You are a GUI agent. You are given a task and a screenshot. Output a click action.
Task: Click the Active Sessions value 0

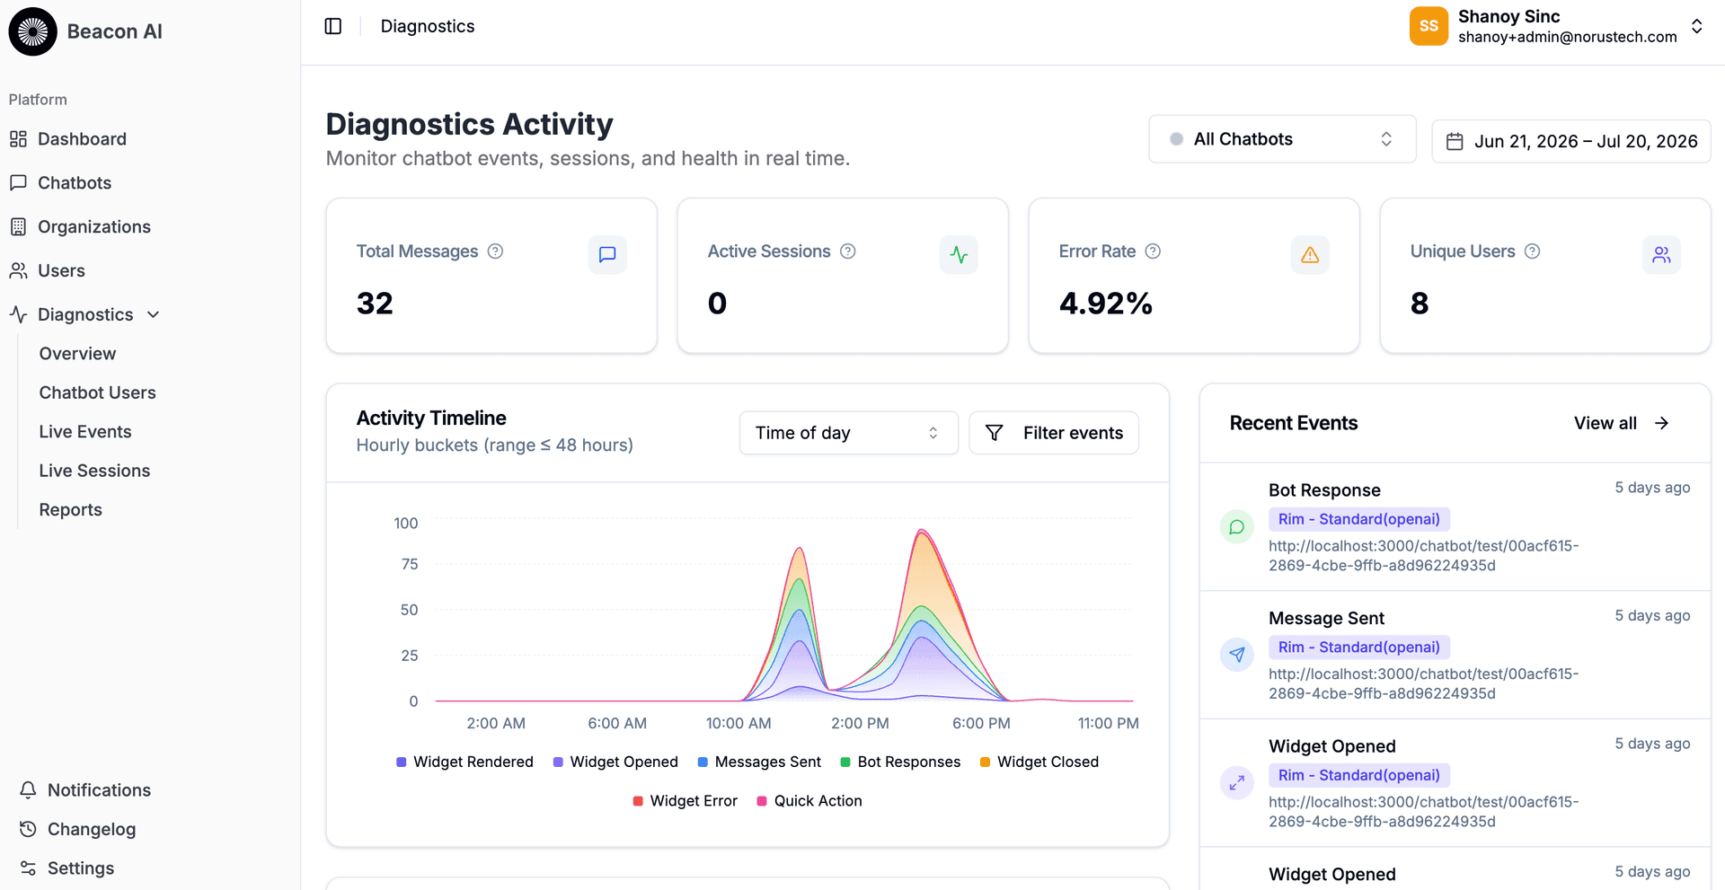click(x=717, y=304)
